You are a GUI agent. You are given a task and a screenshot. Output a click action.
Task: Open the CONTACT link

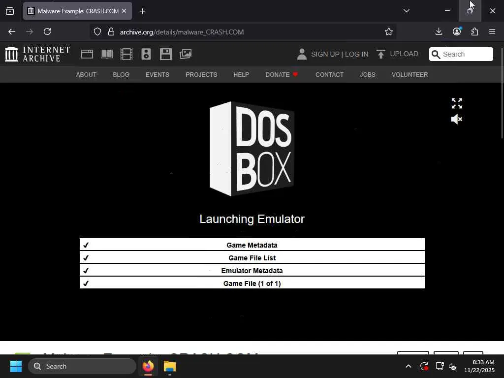point(329,75)
